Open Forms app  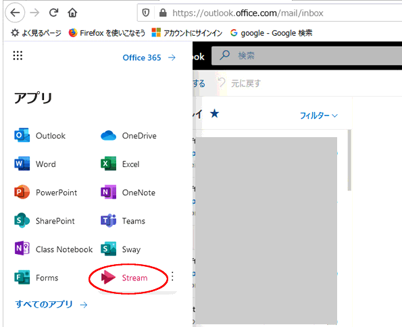coord(36,278)
